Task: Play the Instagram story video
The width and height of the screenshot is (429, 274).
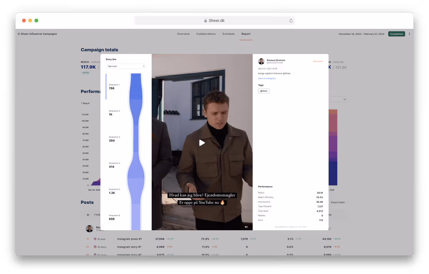Action: [x=202, y=143]
